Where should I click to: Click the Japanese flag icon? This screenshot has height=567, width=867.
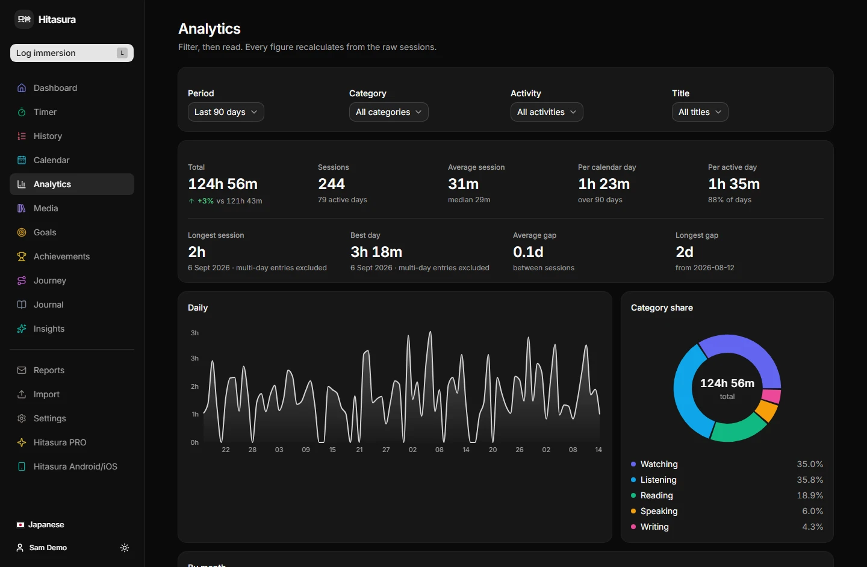pos(20,525)
